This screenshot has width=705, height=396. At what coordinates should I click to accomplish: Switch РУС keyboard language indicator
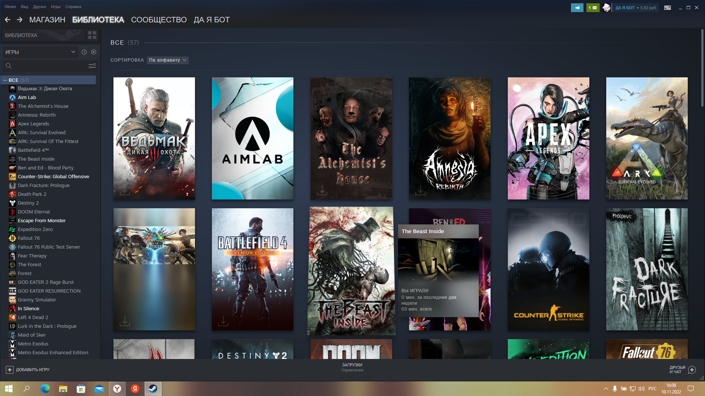(652, 389)
